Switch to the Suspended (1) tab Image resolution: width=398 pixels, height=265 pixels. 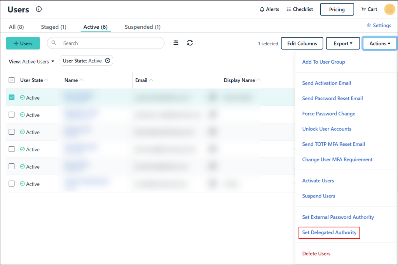[142, 27]
